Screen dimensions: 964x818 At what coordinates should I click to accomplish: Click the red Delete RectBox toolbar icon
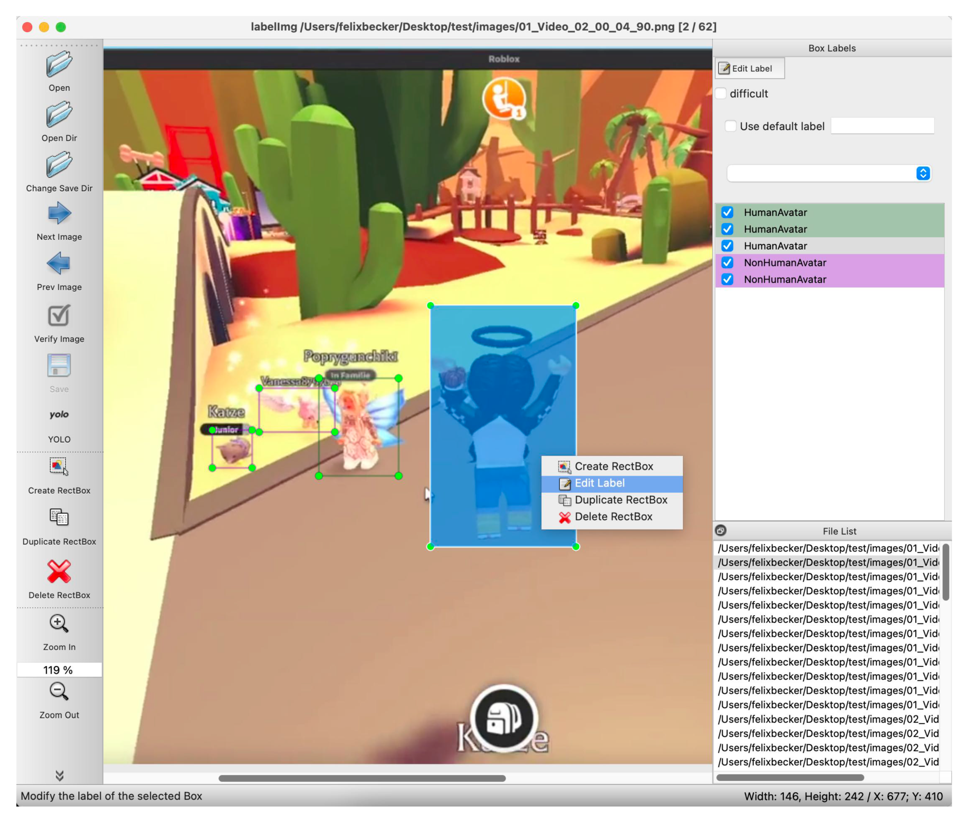click(x=59, y=571)
